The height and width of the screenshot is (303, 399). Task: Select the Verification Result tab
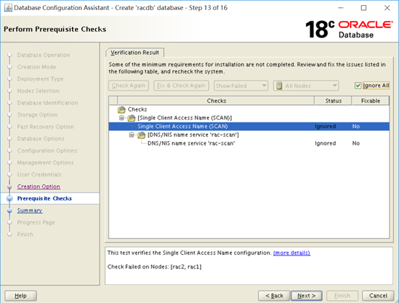(135, 53)
